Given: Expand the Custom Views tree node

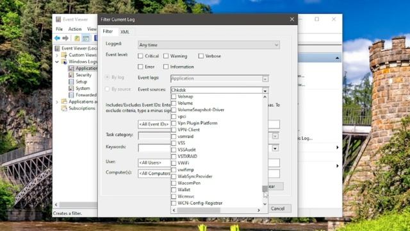Looking at the screenshot, I should coord(57,55).
